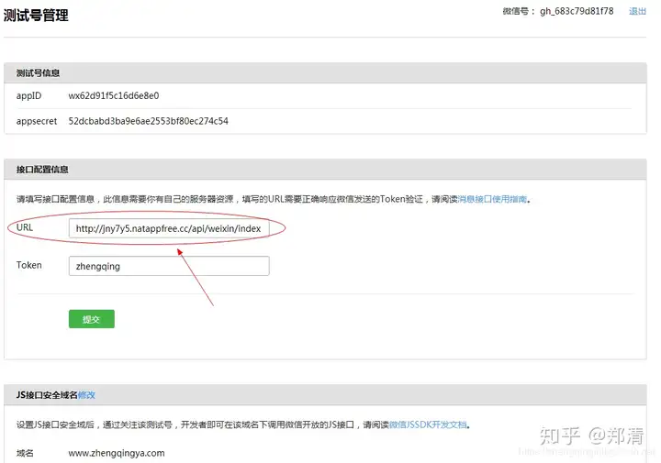This screenshot has height=463, width=661.
Task: Click the 退出 logout link
Action: pyautogui.click(x=637, y=11)
